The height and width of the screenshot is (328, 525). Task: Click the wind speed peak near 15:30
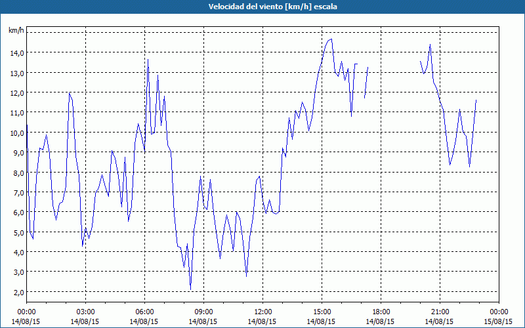[331, 39]
